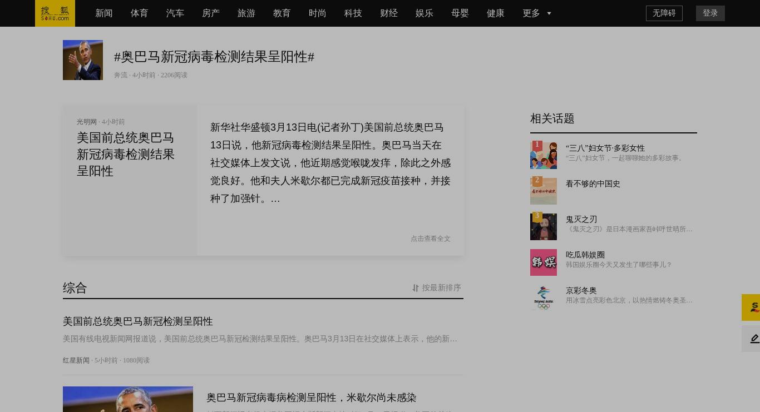Expand the 更多 dropdown menu
760x412 pixels.
point(537,13)
